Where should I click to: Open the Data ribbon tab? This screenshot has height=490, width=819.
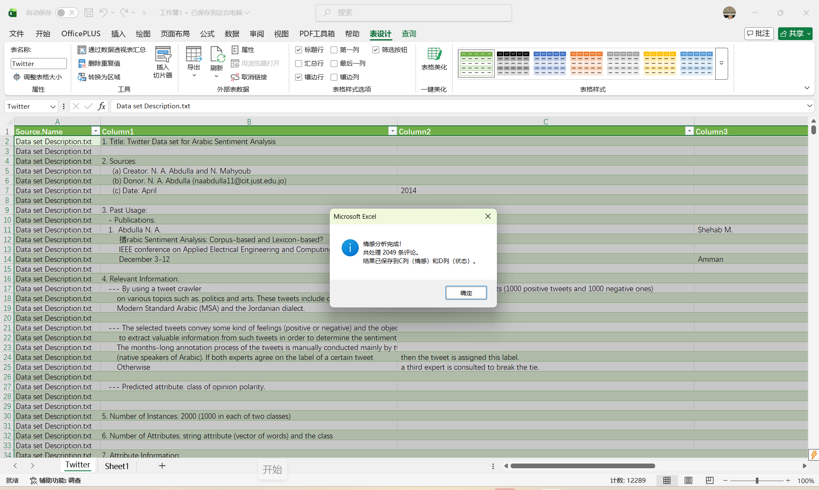[x=232, y=34]
